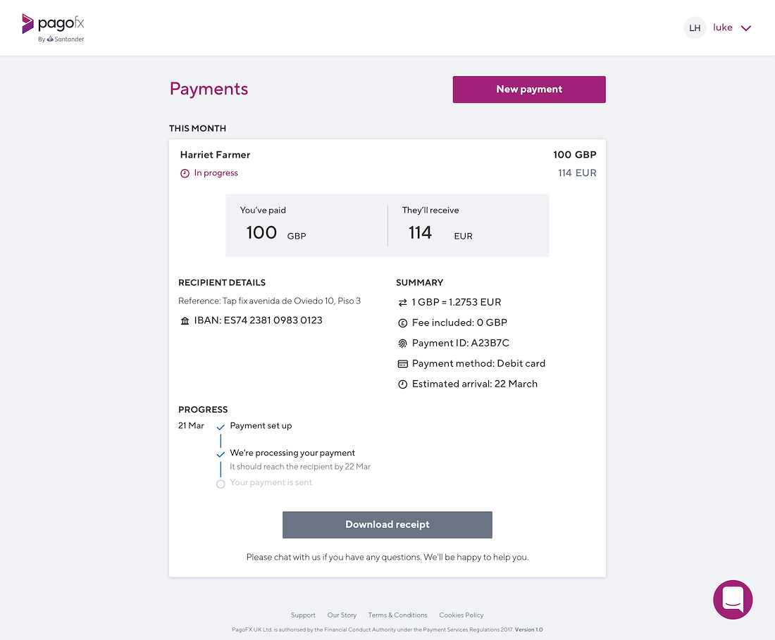Click the processing payment checkmark

(x=221, y=454)
